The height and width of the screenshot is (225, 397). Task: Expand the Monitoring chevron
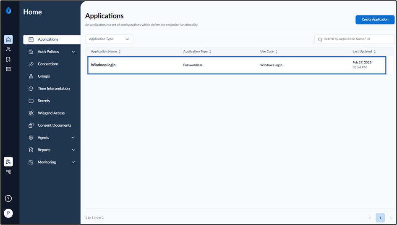click(x=73, y=162)
